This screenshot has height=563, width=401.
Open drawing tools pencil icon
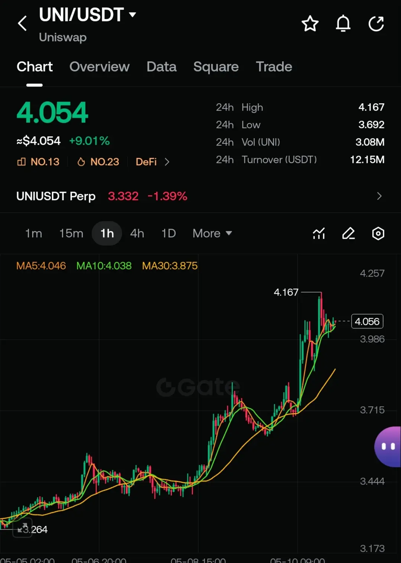(x=348, y=234)
